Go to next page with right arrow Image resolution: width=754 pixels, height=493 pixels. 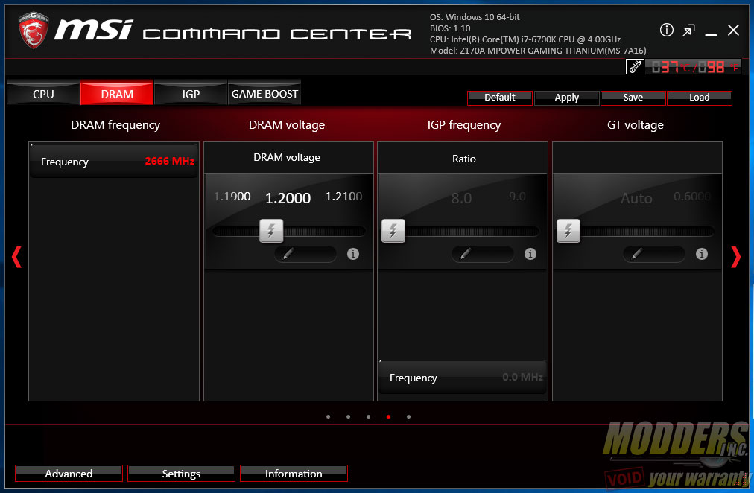click(x=735, y=257)
